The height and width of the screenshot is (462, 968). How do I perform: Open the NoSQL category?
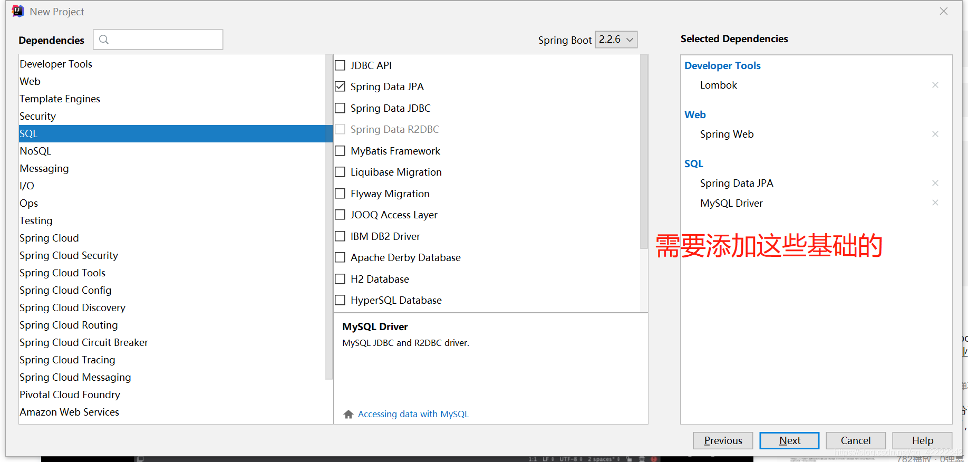(x=172, y=151)
